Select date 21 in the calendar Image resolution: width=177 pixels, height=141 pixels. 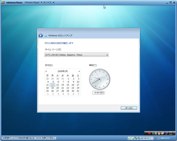63,88
